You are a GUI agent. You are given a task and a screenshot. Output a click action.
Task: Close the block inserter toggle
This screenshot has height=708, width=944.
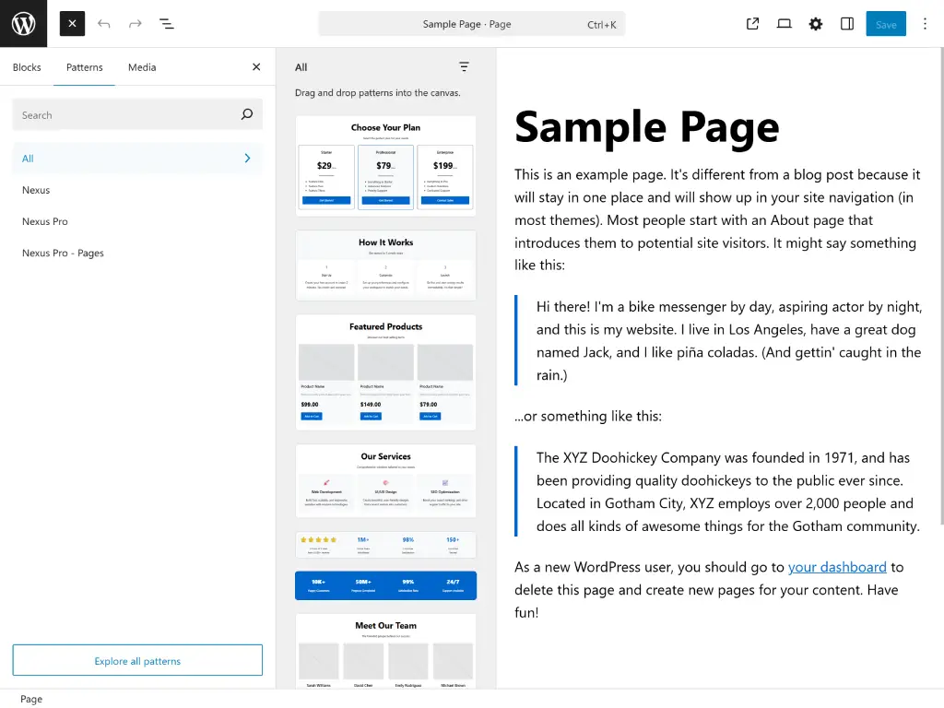coord(72,24)
